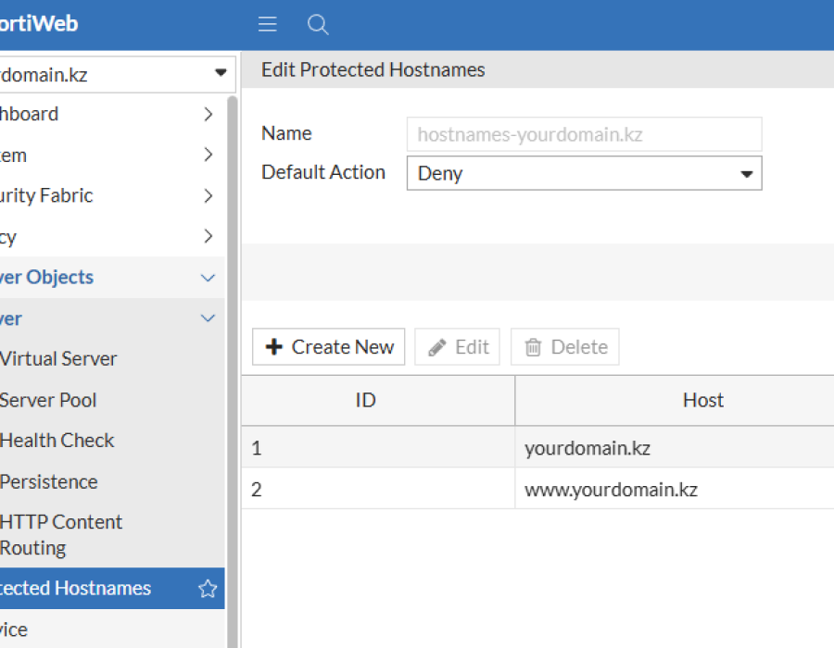Image resolution: width=834 pixels, height=648 pixels.
Task: Open Persistence menu item
Action: (112, 481)
